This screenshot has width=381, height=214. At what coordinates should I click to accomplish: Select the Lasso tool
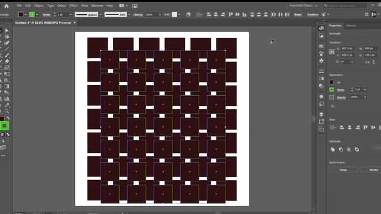(7, 37)
